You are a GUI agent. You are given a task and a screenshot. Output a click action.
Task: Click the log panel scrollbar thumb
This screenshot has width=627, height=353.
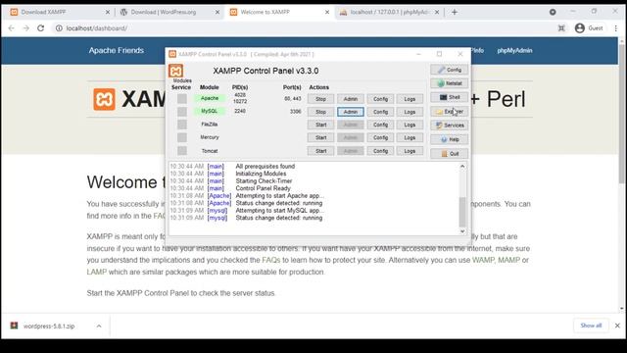[x=462, y=212]
